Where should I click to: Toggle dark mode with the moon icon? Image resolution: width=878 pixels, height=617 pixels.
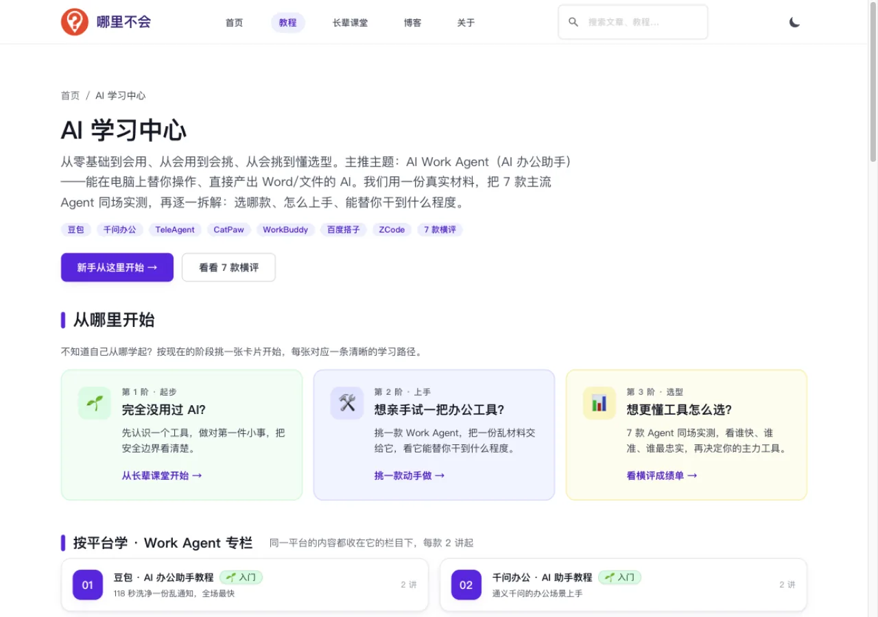pyautogui.click(x=794, y=22)
